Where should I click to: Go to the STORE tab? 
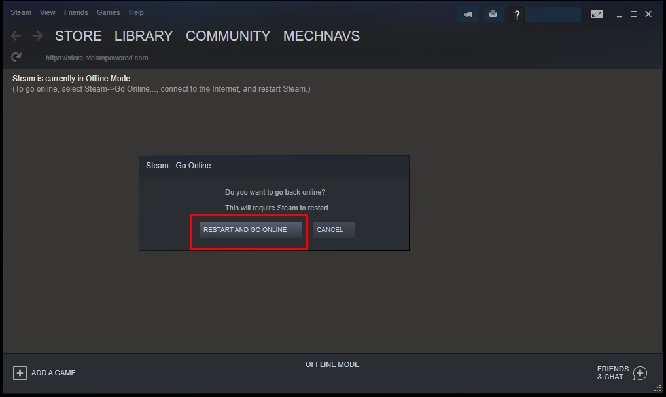78,36
